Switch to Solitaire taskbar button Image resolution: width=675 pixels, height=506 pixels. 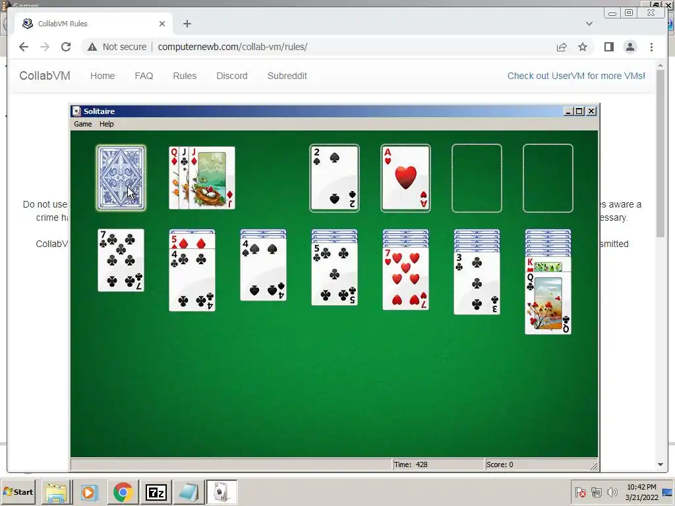coord(221,492)
